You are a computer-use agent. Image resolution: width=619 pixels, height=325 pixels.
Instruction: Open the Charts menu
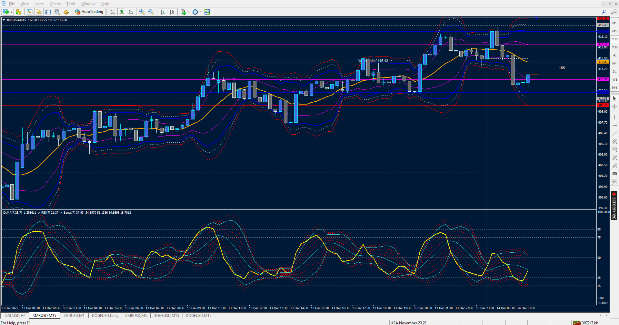point(55,4)
